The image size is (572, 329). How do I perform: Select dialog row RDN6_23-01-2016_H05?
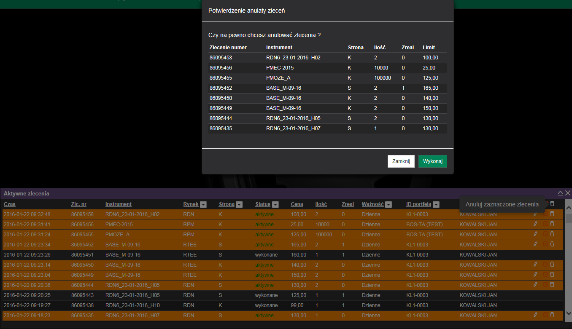[327, 118]
